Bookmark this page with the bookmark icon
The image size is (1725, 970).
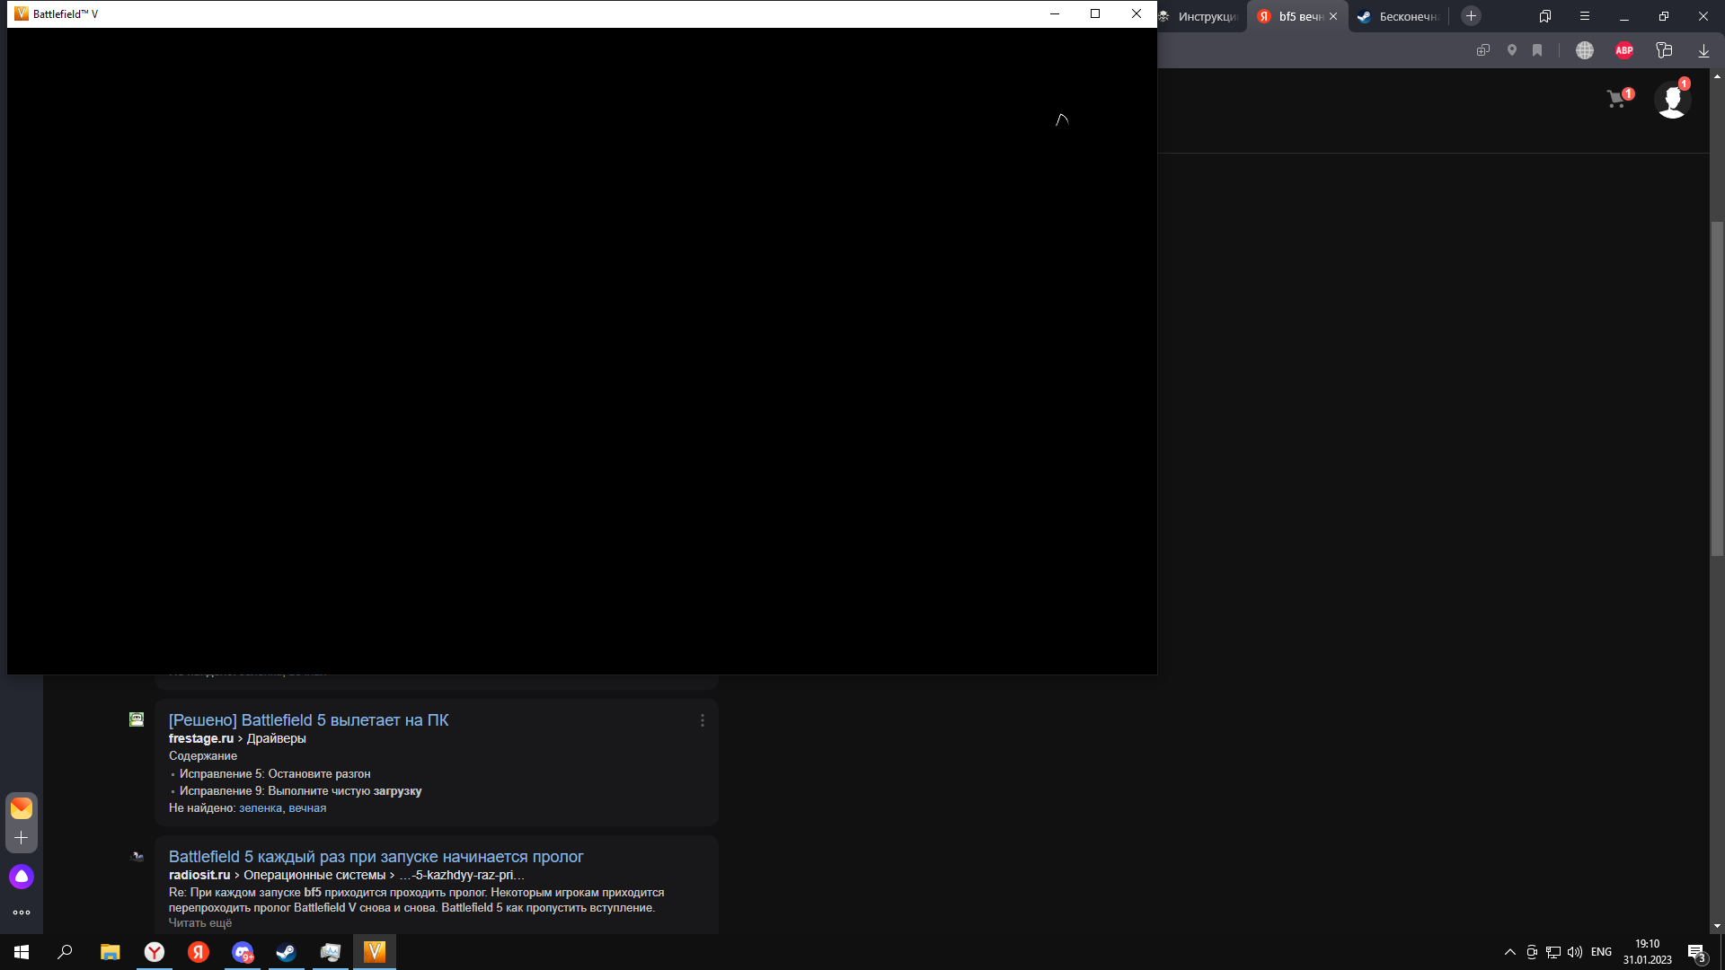(x=1537, y=50)
